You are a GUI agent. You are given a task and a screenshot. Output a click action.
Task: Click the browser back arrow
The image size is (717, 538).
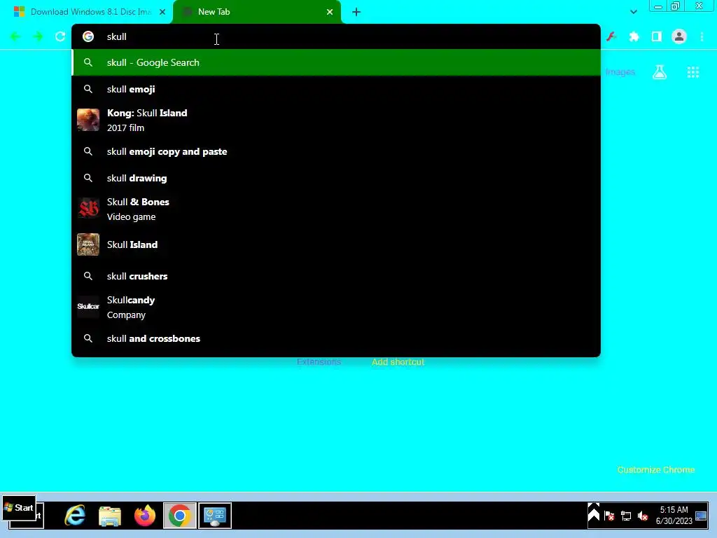pyautogui.click(x=15, y=36)
